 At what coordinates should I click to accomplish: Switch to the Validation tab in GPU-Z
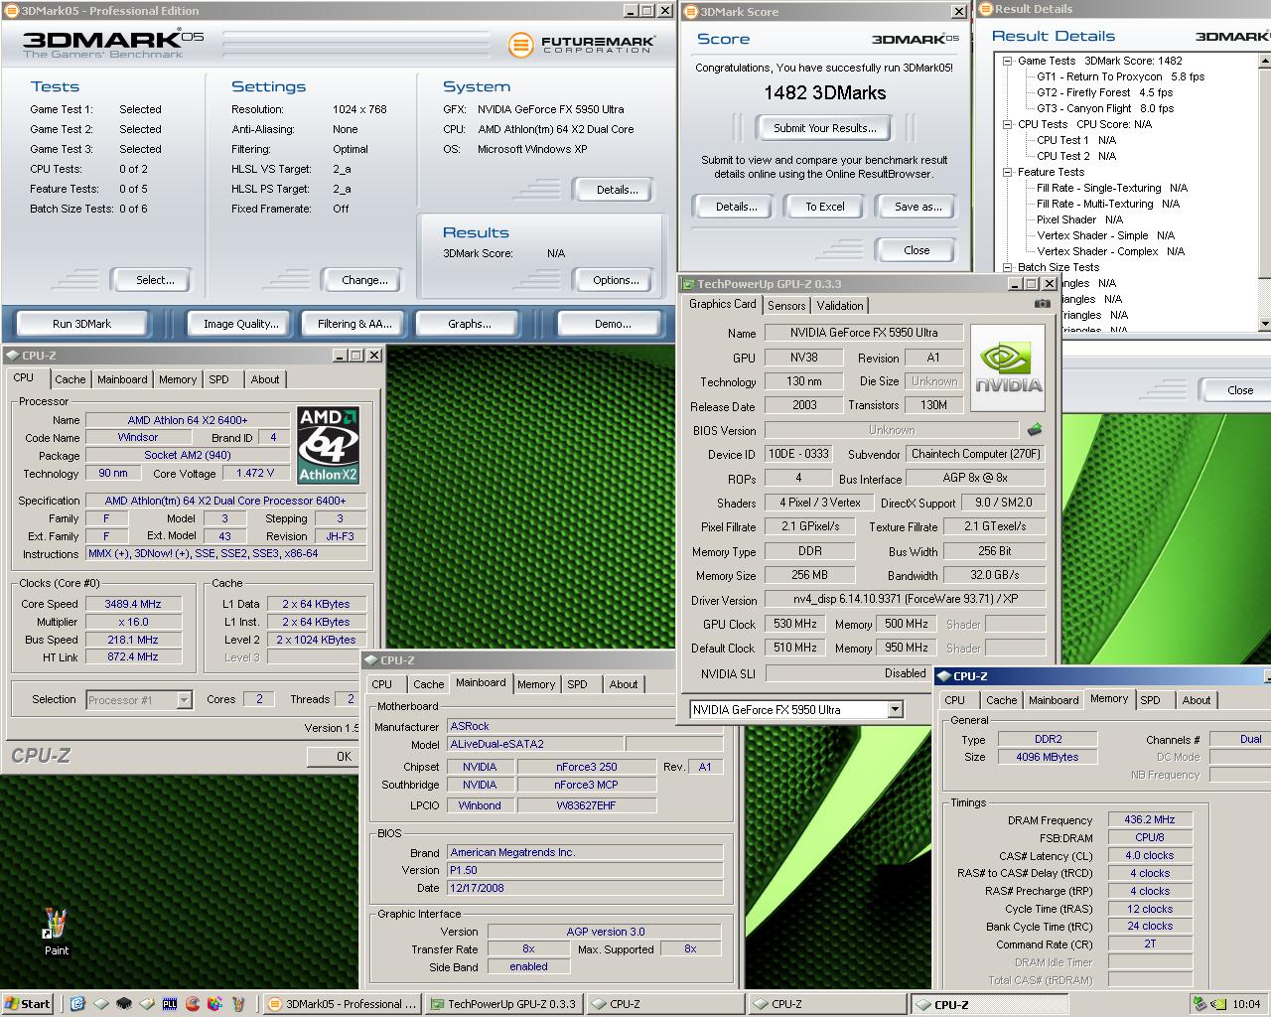click(x=840, y=306)
